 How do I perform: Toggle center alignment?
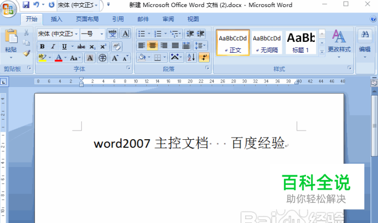point(152,46)
